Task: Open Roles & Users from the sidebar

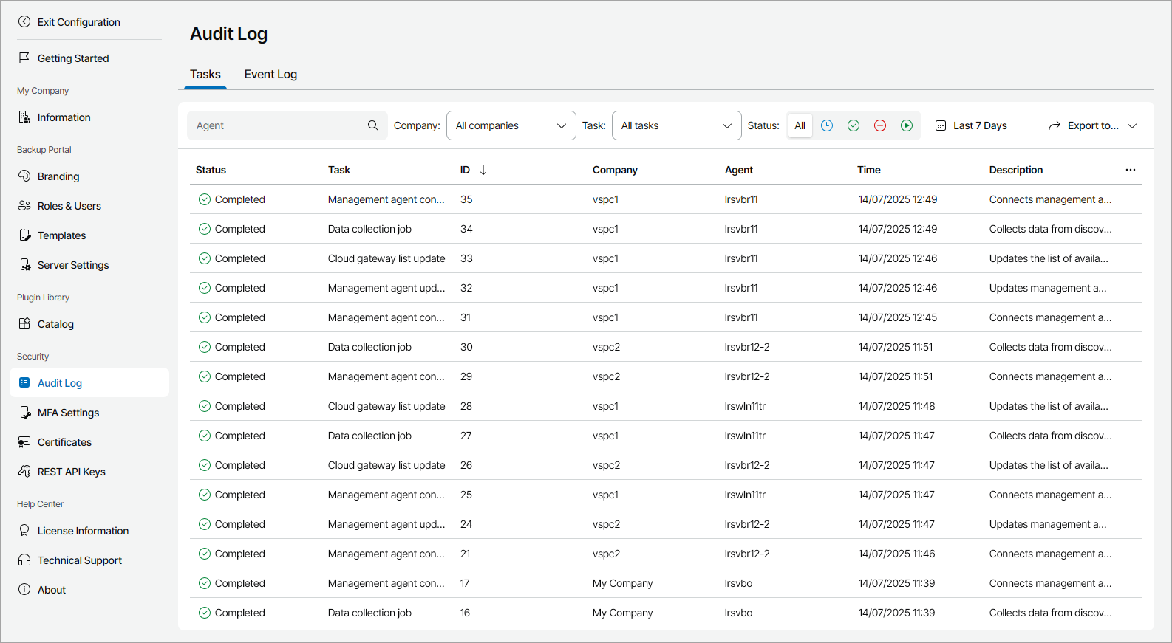Action: point(69,206)
